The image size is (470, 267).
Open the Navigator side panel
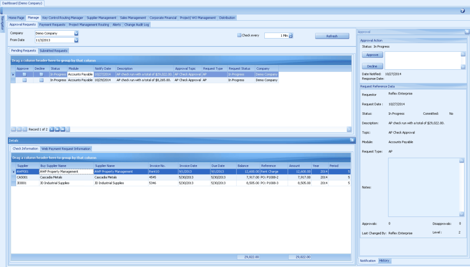tap(2, 23)
